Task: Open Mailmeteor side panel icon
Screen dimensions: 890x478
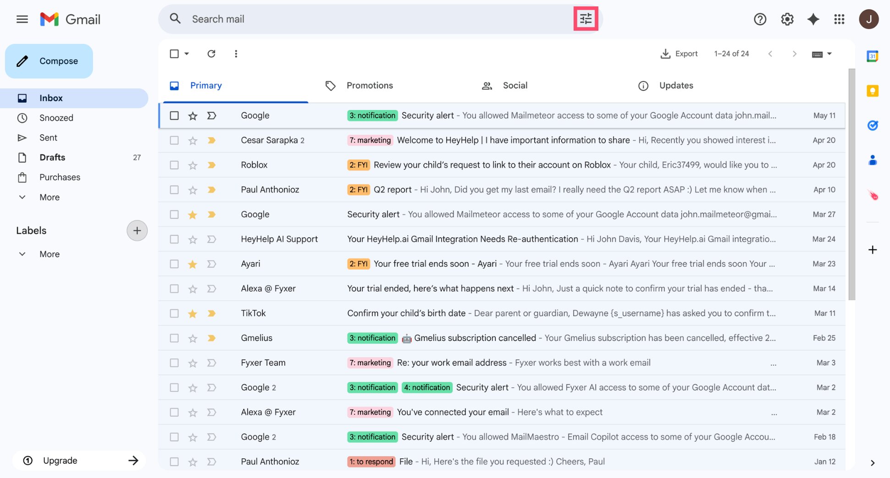Action: pos(873,195)
